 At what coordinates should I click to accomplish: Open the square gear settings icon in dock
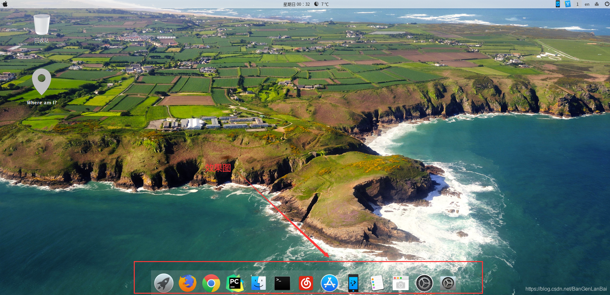448,283
